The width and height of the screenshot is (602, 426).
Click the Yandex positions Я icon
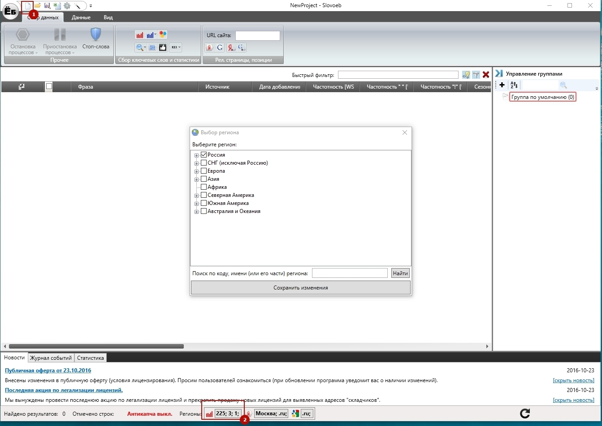(231, 47)
